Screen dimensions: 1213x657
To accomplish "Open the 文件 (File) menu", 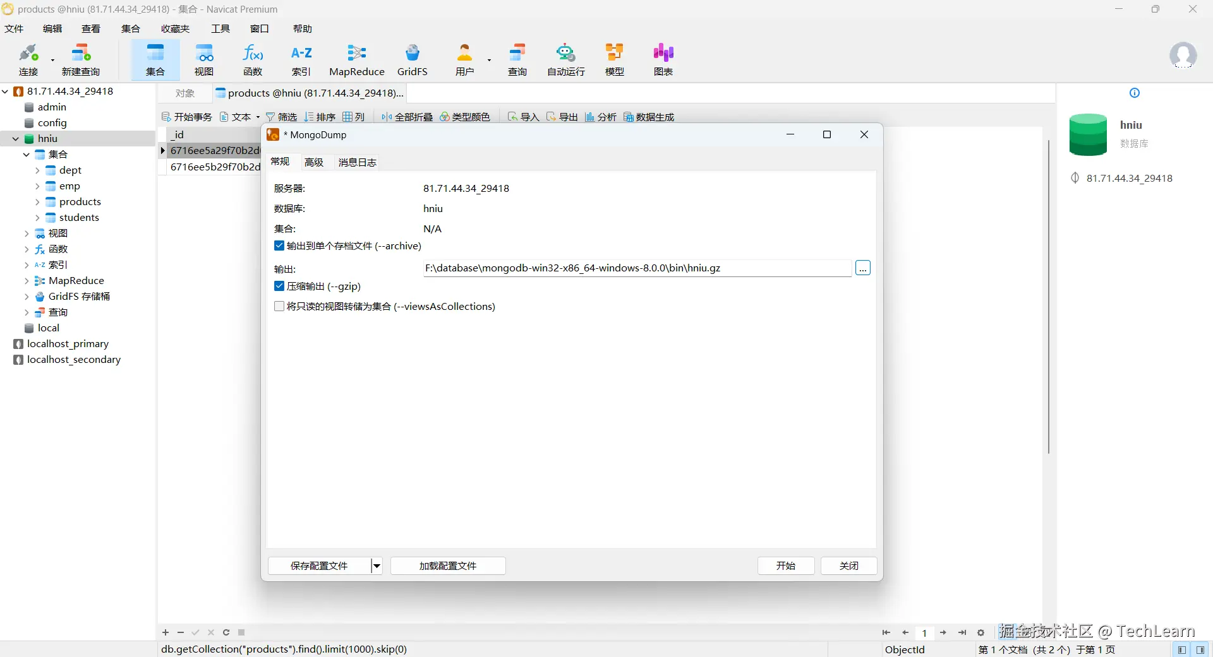I will pyautogui.click(x=14, y=29).
